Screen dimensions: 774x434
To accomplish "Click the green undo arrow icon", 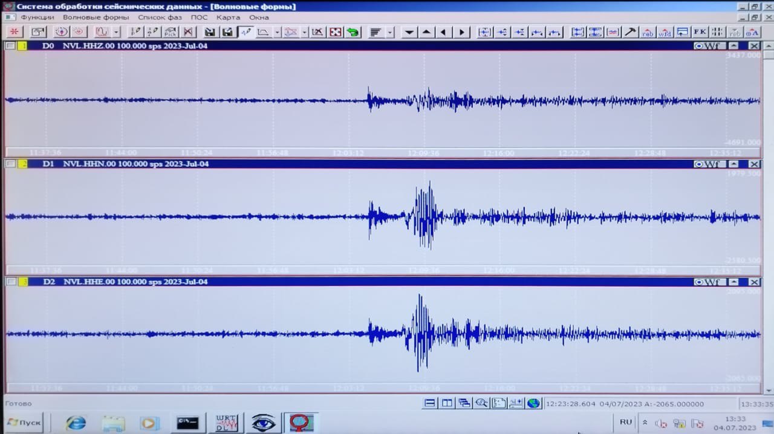I will (353, 32).
